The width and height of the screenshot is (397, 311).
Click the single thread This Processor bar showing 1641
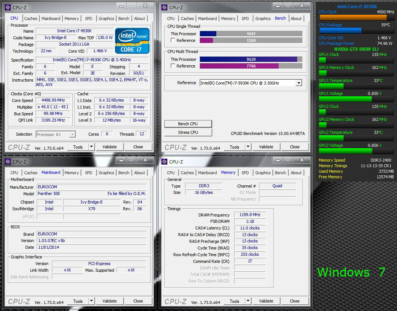coord(251,34)
